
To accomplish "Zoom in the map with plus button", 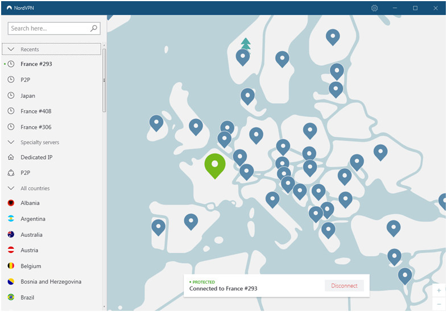I will (438, 290).
